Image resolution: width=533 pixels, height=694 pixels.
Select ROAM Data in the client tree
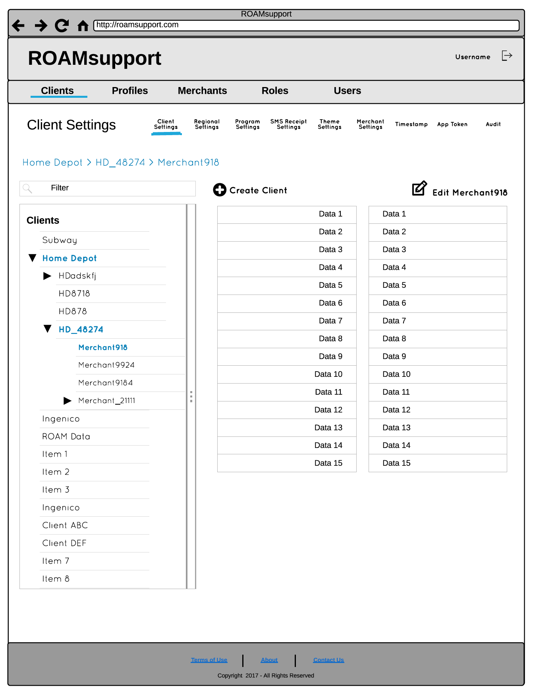[x=66, y=436]
